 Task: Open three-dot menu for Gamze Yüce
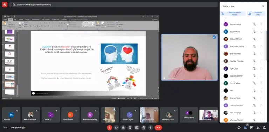pos(261,98)
